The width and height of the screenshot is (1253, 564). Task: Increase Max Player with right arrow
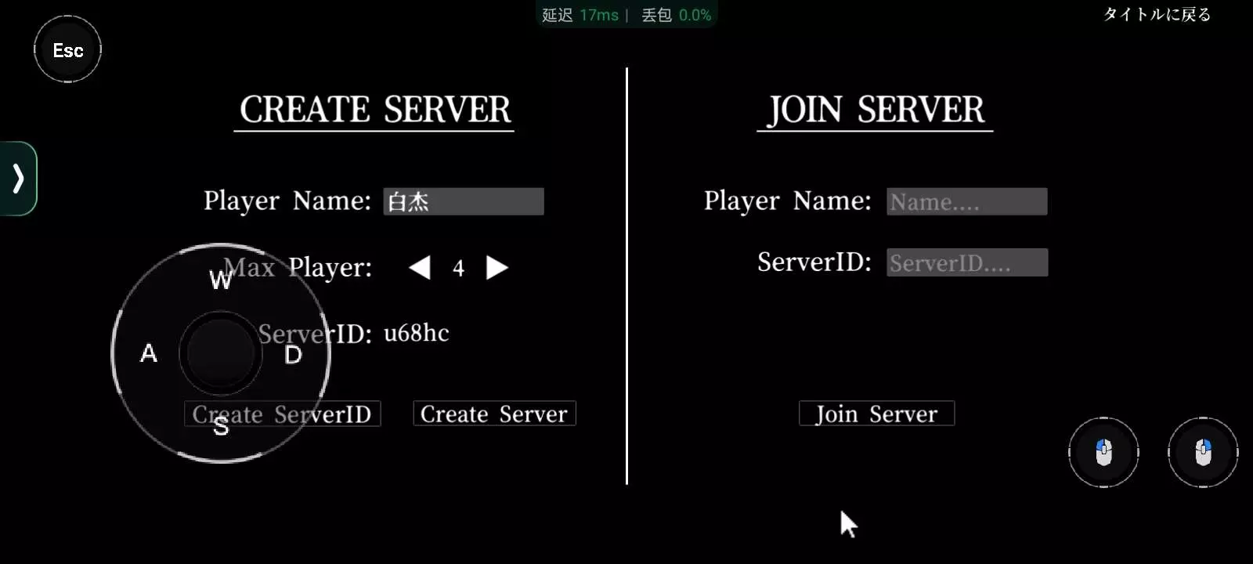click(x=497, y=268)
